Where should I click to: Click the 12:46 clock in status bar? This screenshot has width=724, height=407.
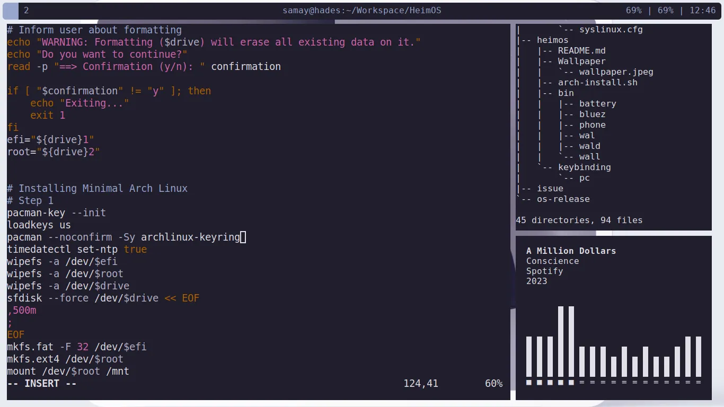pyautogui.click(x=703, y=11)
